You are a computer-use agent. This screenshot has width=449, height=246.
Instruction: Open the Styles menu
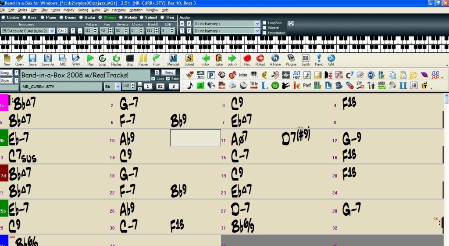click(x=22, y=10)
